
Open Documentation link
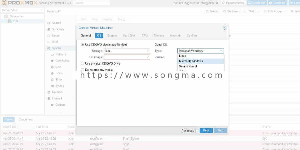233,3
